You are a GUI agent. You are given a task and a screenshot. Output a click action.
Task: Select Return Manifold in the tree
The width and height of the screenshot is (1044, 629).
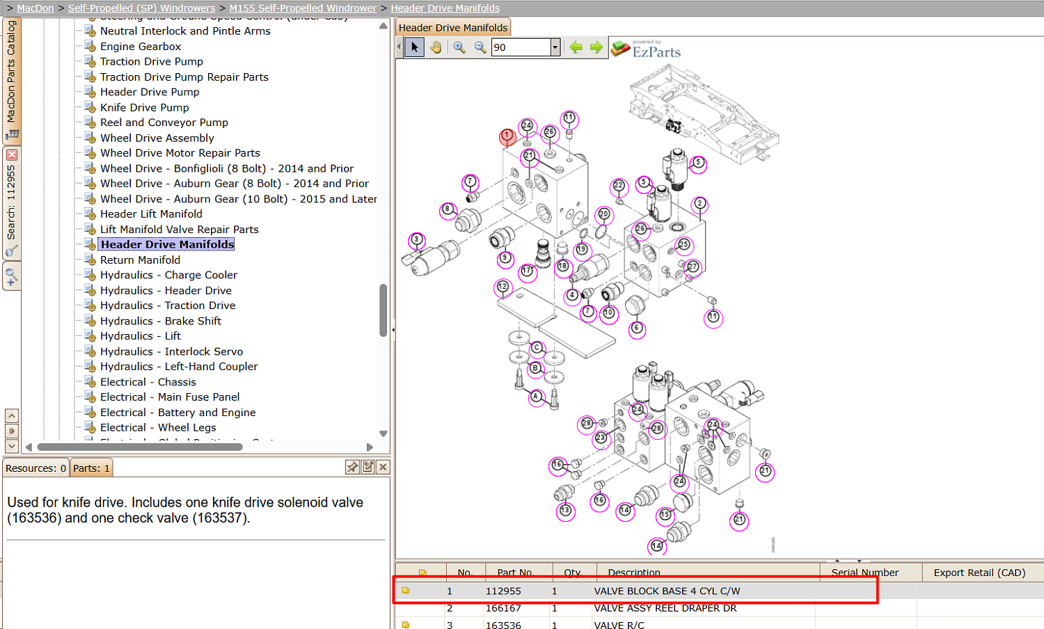(140, 260)
